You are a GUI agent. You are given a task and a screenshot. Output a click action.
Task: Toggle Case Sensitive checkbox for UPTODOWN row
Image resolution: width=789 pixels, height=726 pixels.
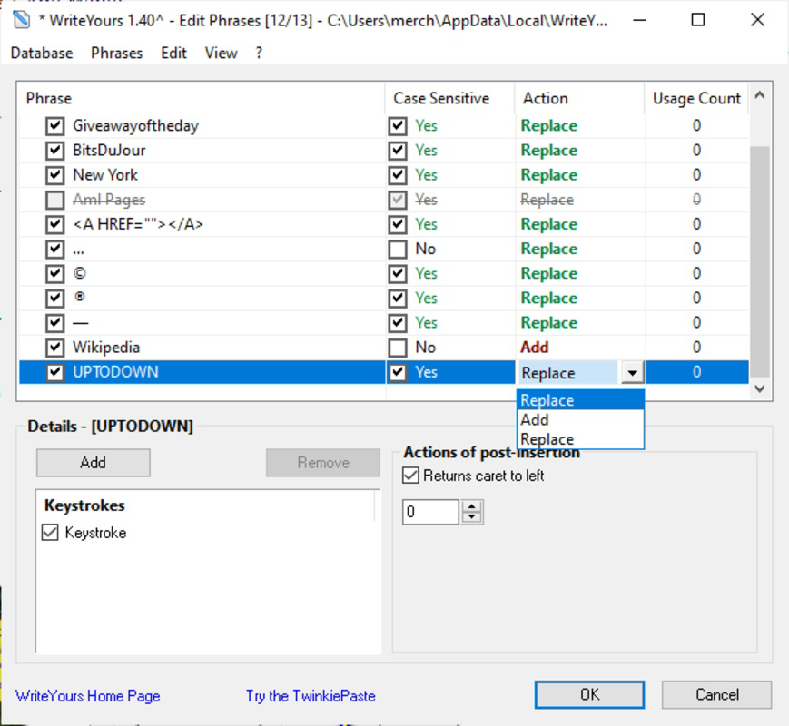click(398, 372)
